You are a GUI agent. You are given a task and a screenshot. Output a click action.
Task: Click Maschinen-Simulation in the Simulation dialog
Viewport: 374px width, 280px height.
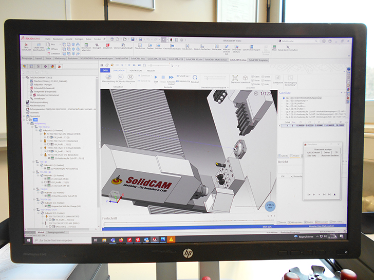[330, 155]
